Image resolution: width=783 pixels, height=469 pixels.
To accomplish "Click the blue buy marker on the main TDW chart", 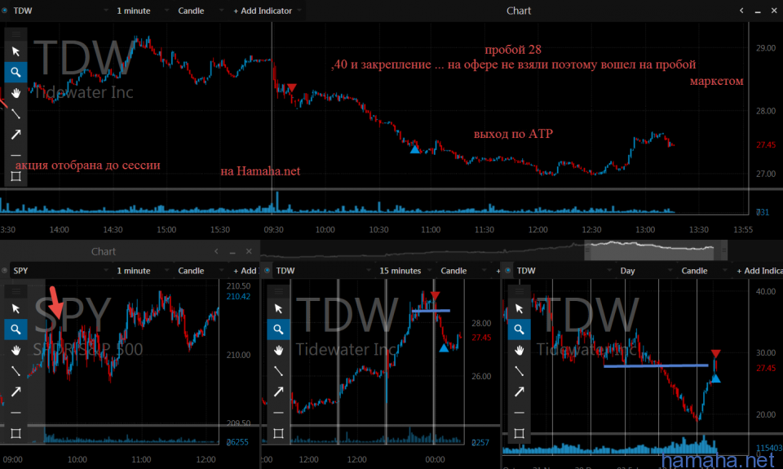I will coord(414,148).
